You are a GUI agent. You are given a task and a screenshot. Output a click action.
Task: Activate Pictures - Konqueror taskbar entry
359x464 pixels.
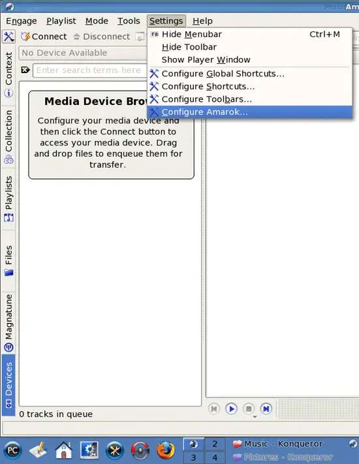[283, 457]
